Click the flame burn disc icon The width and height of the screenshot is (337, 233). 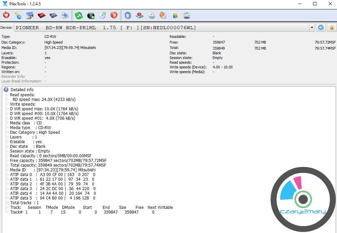[163, 15]
